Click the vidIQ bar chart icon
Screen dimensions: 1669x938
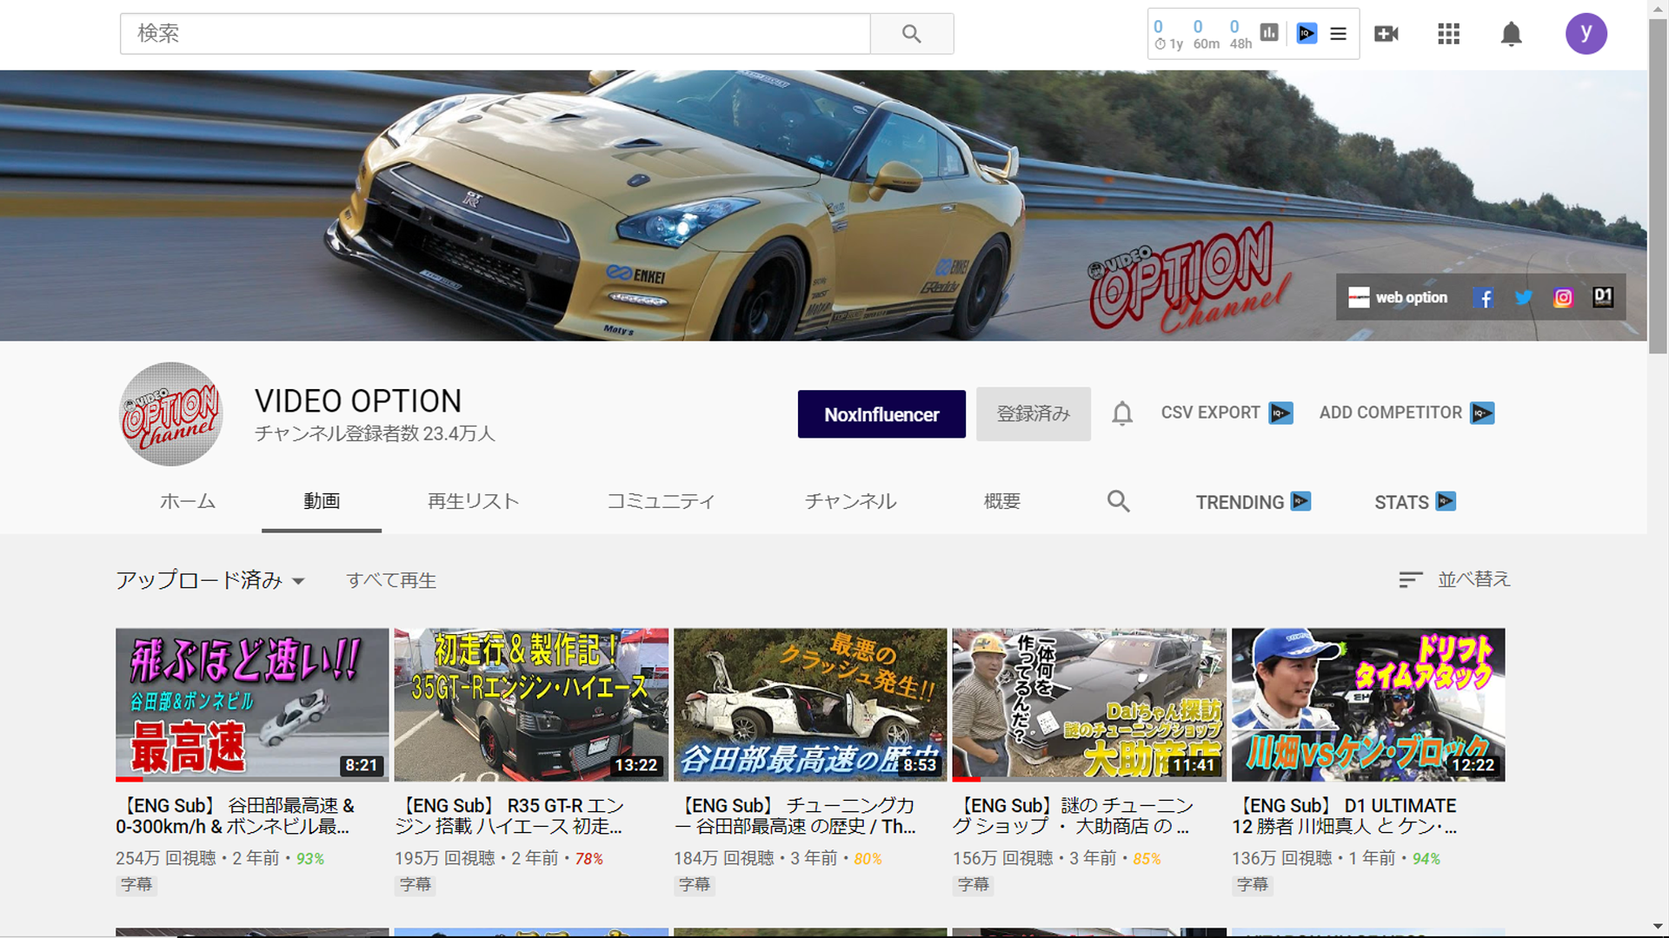click(1269, 33)
